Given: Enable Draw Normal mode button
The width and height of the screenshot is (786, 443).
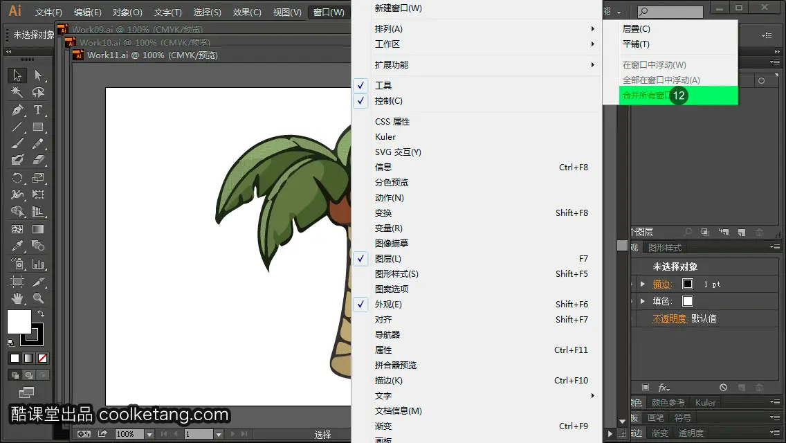Looking at the screenshot, I should tap(15, 374).
